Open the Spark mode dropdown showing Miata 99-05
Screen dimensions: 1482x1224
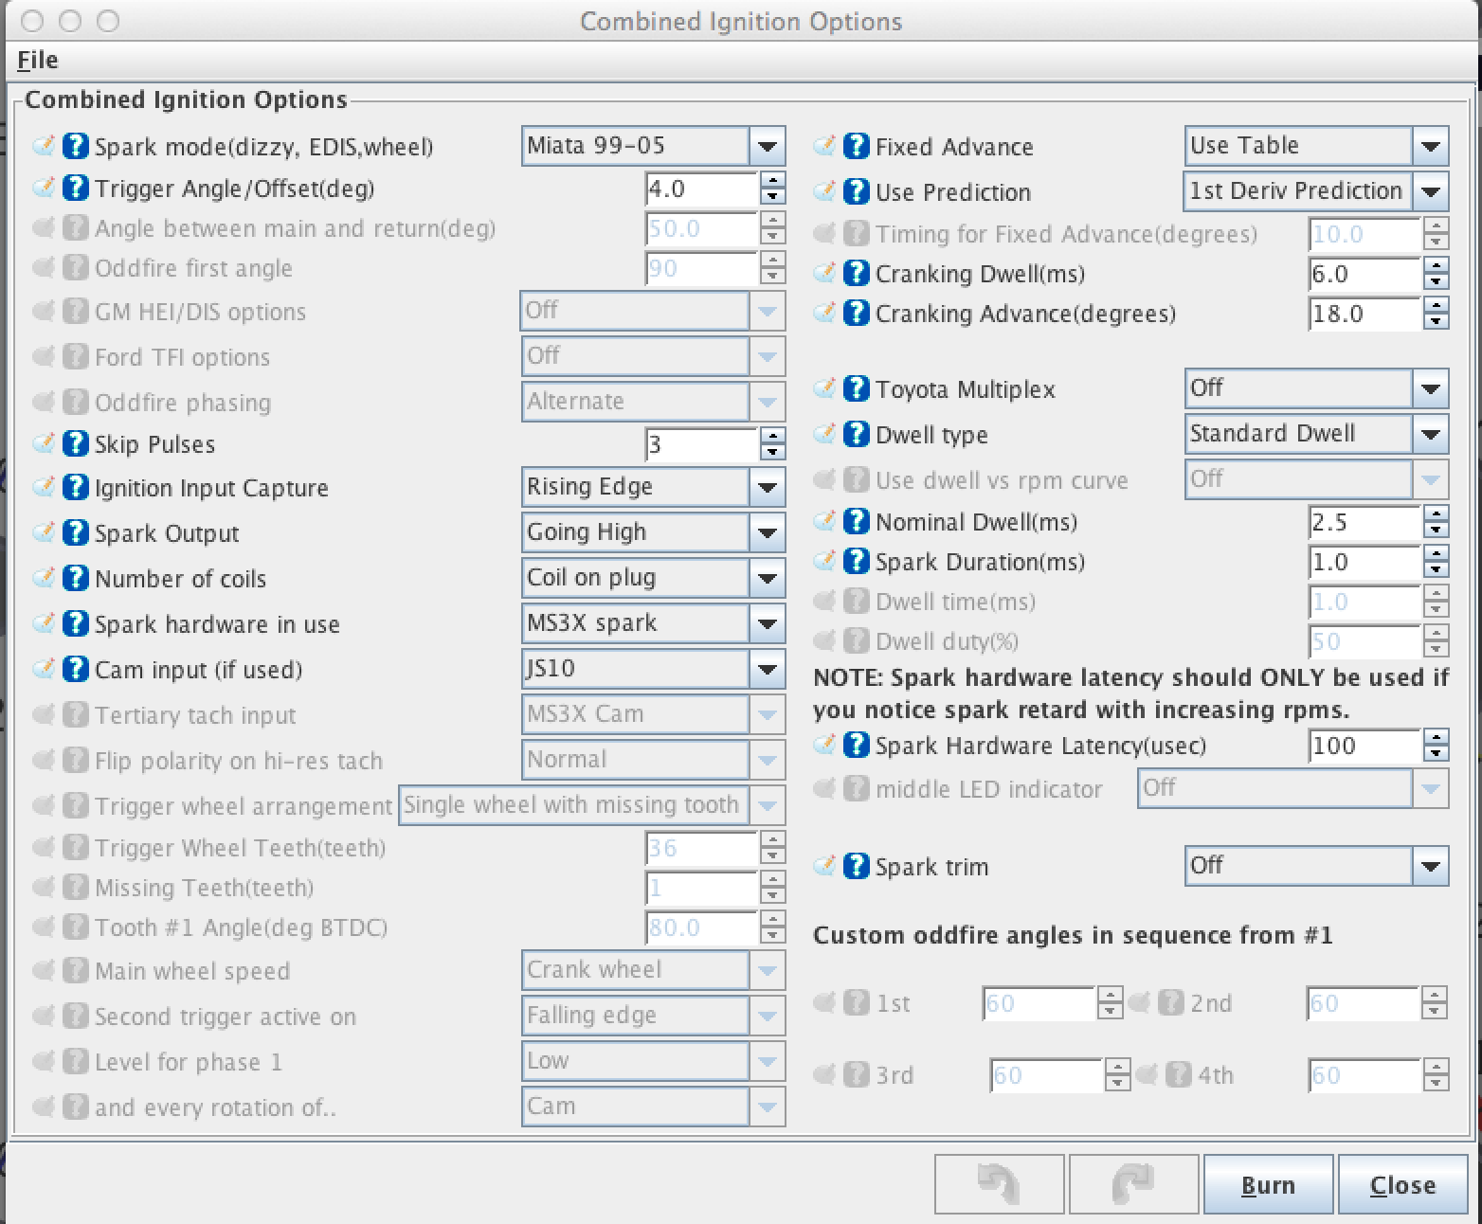[653, 146]
